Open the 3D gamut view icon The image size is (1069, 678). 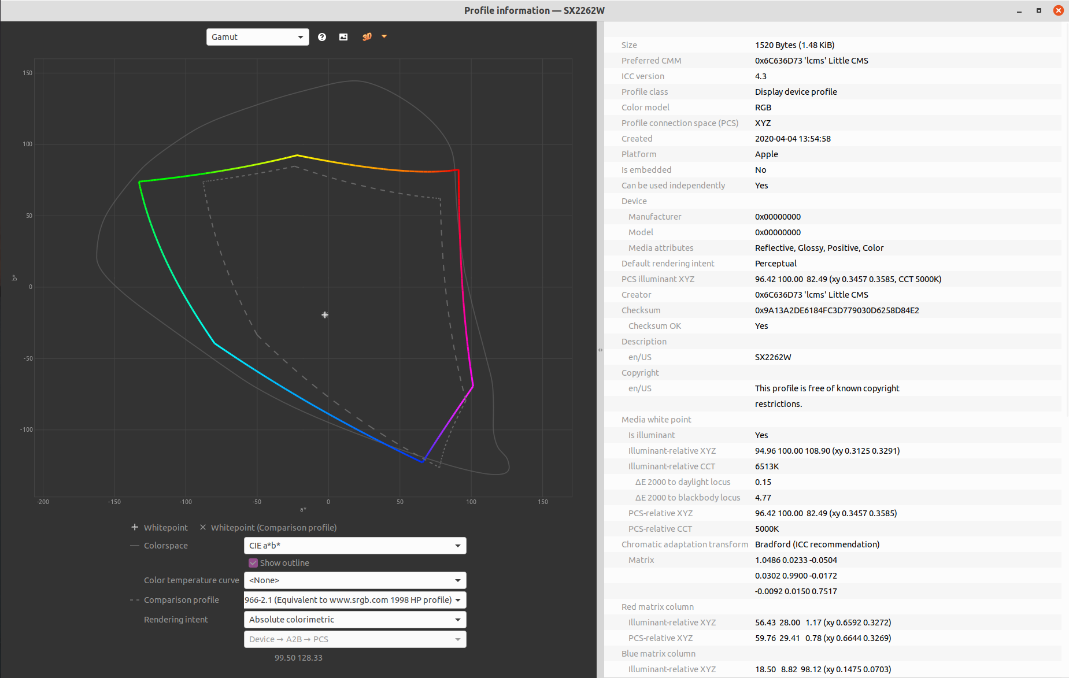(367, 37)
